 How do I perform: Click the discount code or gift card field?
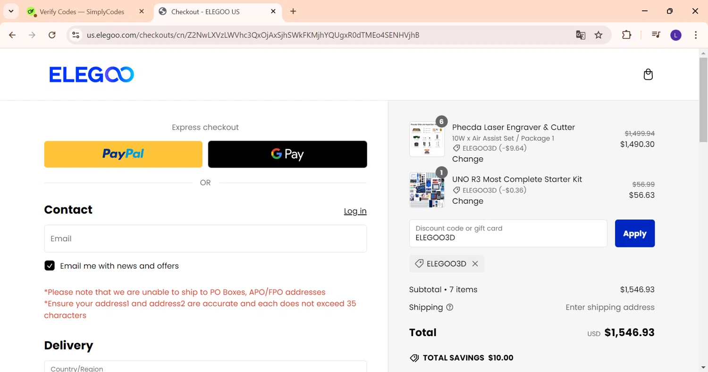(508, 233)
